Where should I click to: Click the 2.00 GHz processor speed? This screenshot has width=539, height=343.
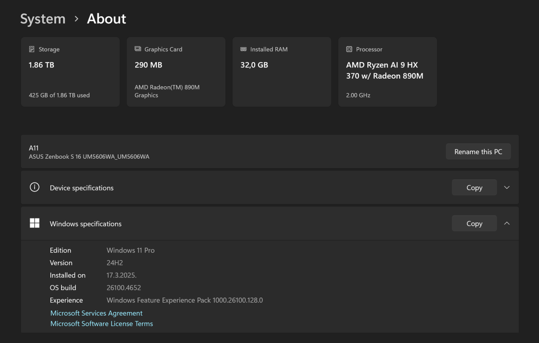(x=358, y=95)
